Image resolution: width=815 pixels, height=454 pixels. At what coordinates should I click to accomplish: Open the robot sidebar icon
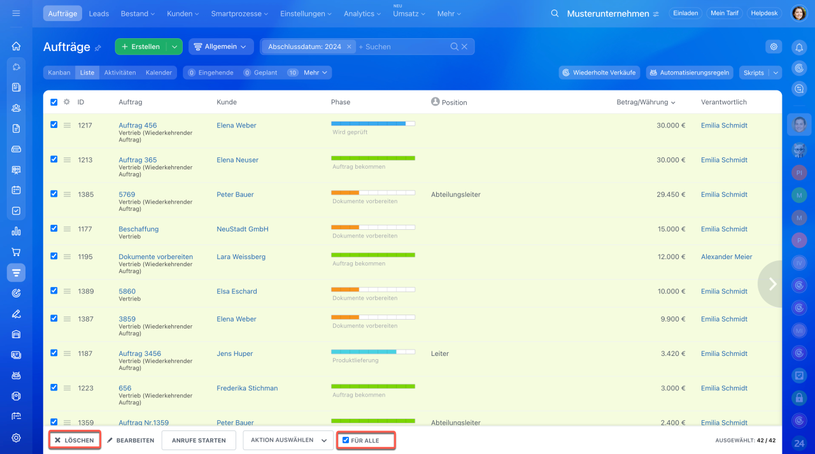(x=16, y=376)
